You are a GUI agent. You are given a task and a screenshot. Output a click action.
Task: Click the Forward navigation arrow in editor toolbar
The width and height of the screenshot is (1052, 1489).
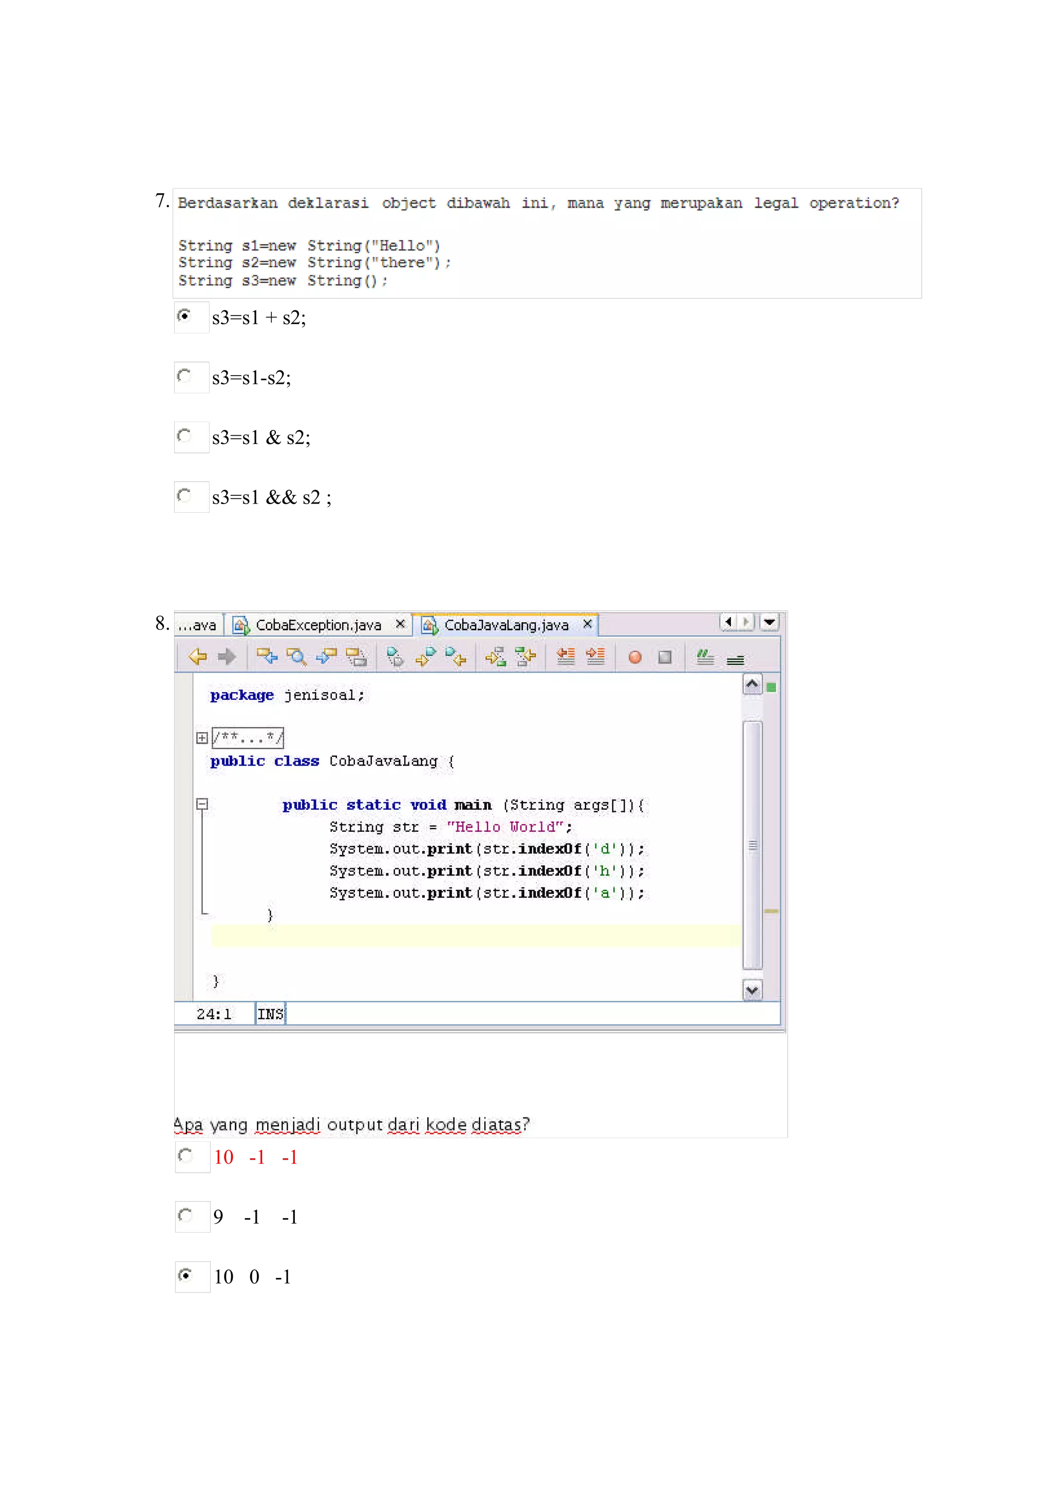point(227,656)
